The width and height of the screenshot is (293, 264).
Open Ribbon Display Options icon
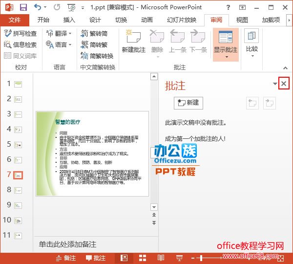(x=242, y=7)
